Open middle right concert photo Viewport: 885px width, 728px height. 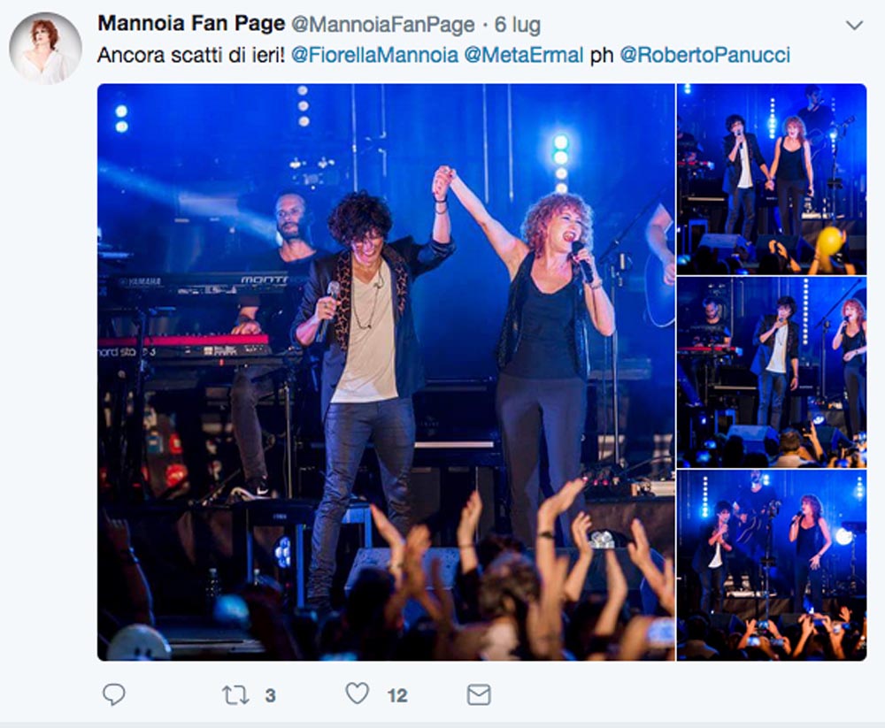(x=772, y=372)
